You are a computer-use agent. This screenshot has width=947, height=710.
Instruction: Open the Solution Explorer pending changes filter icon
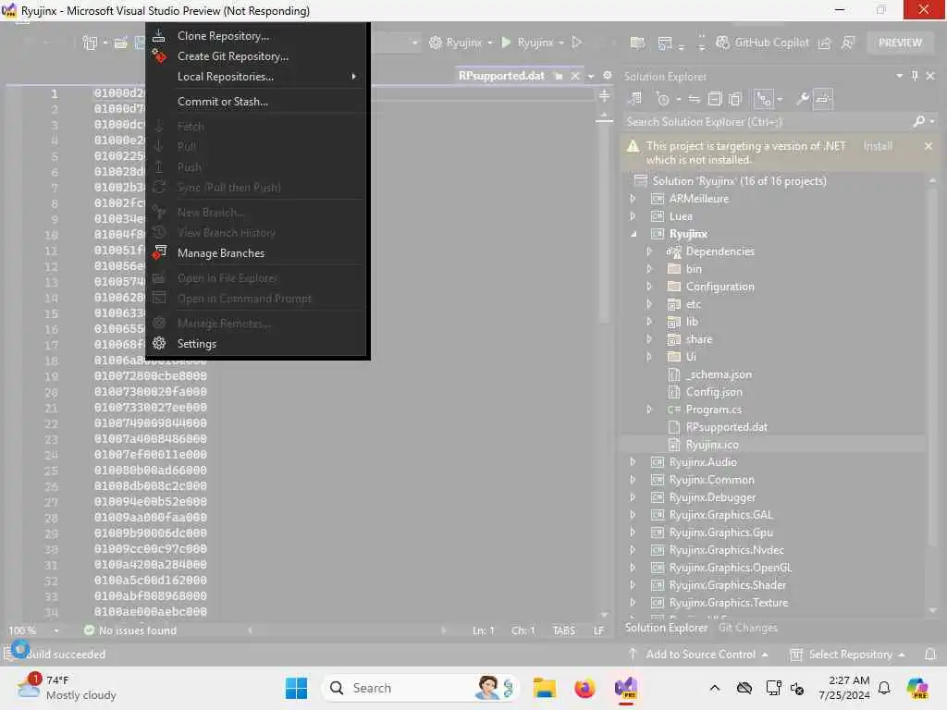pyautogui.click(x=662, y=99)
